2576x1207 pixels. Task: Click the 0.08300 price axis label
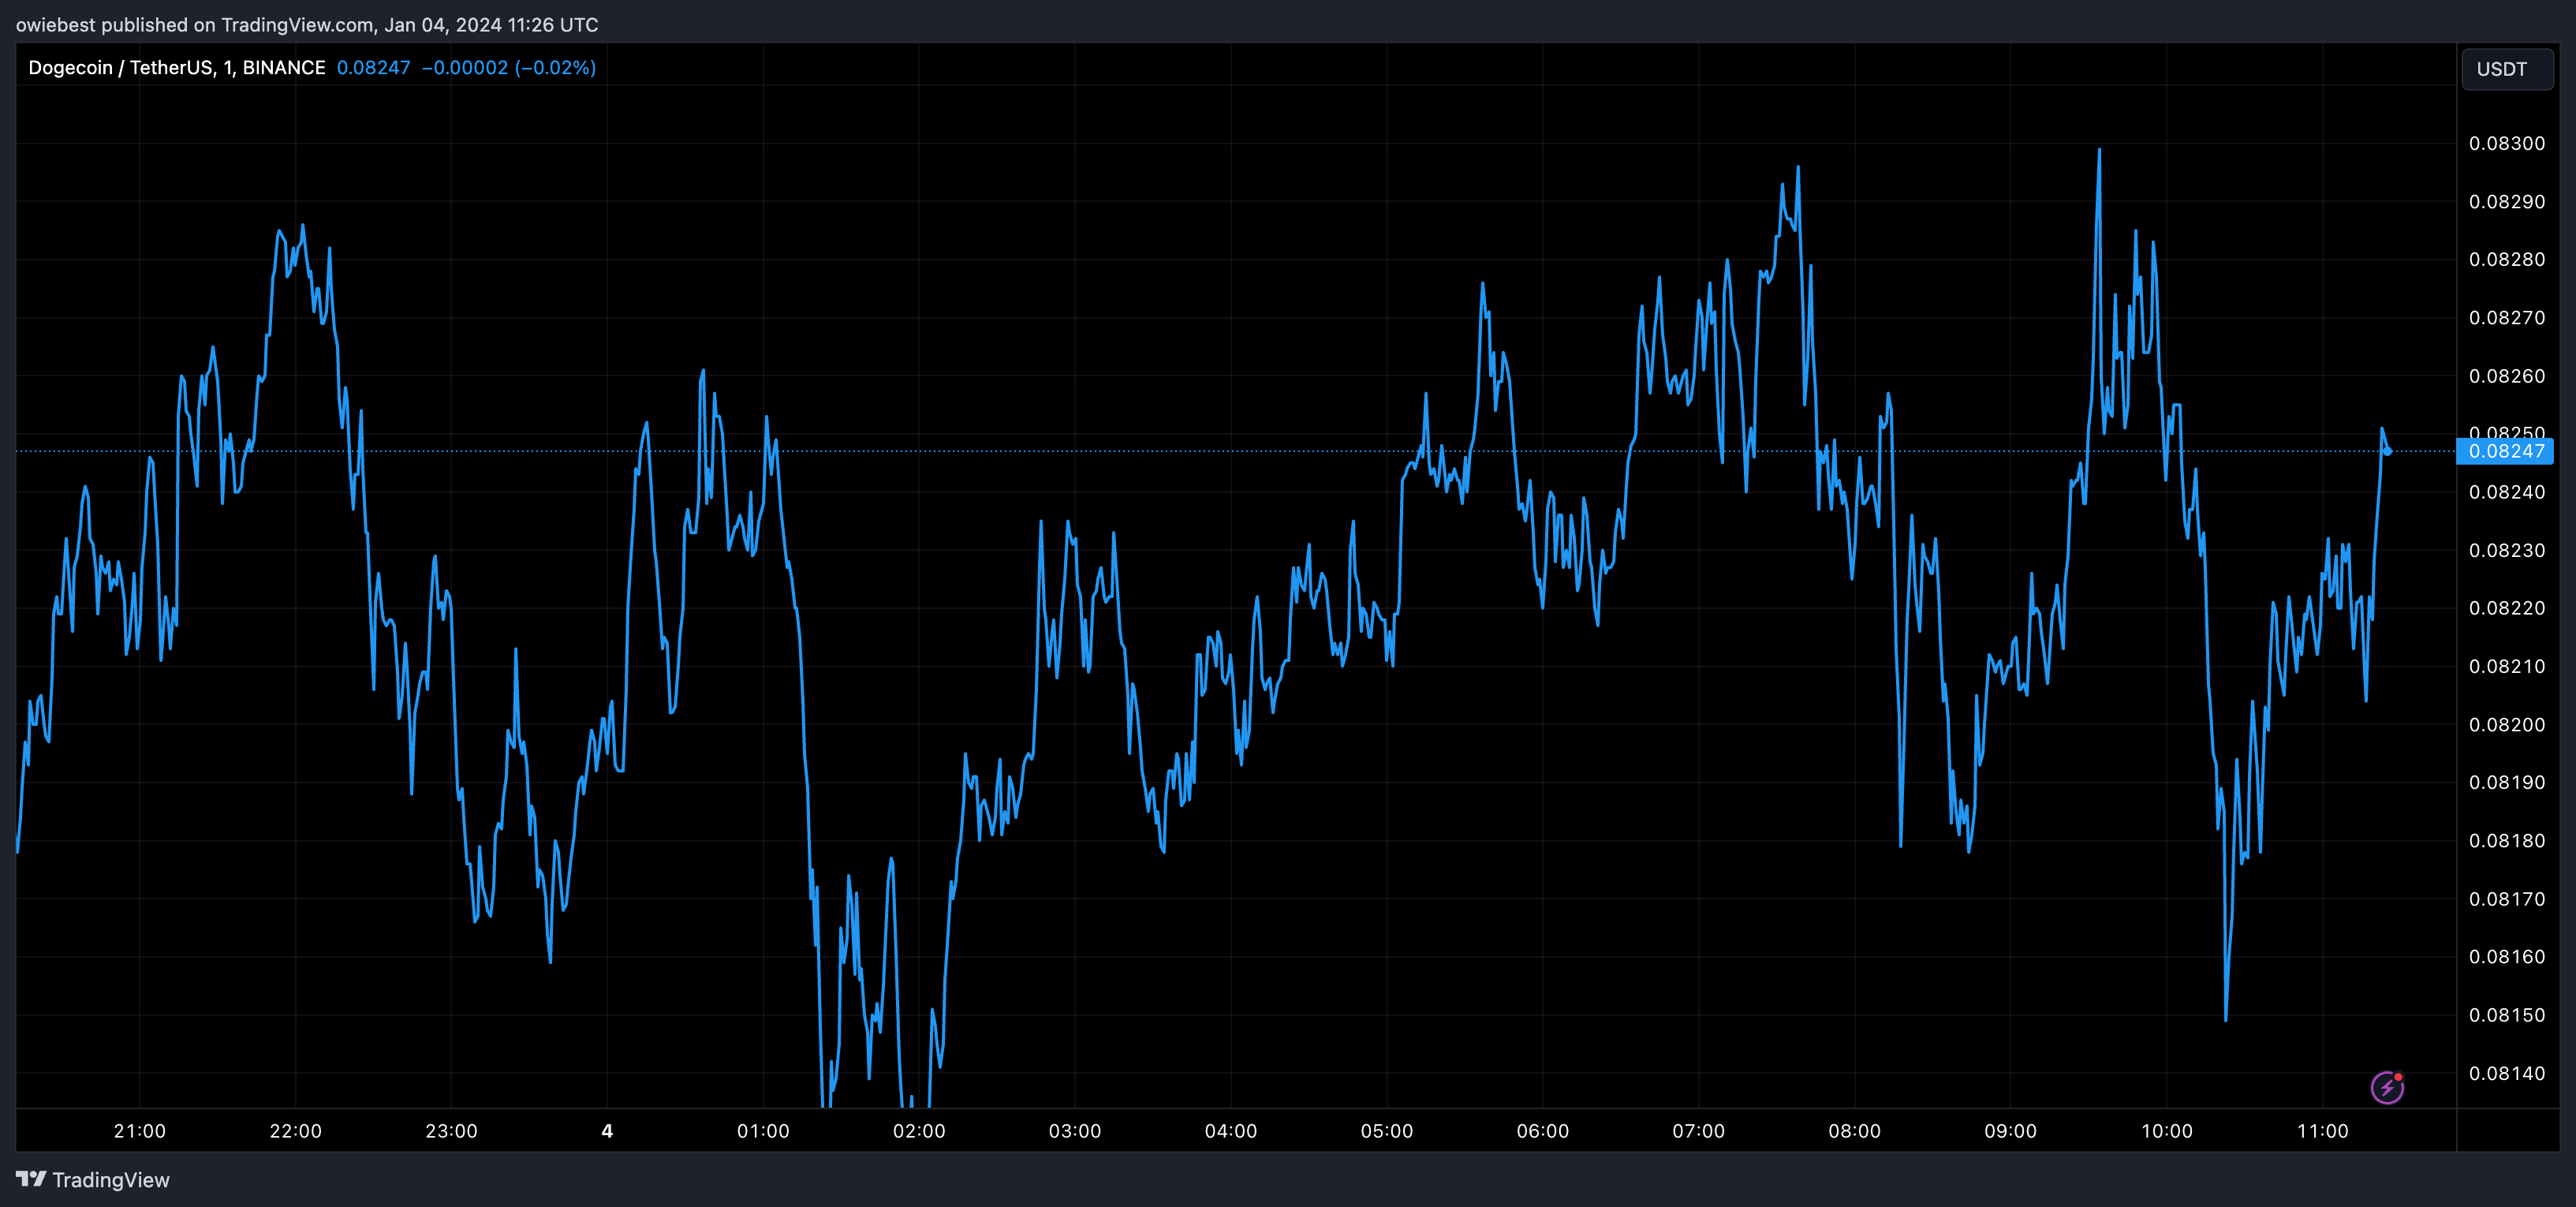pos(2506,143)
